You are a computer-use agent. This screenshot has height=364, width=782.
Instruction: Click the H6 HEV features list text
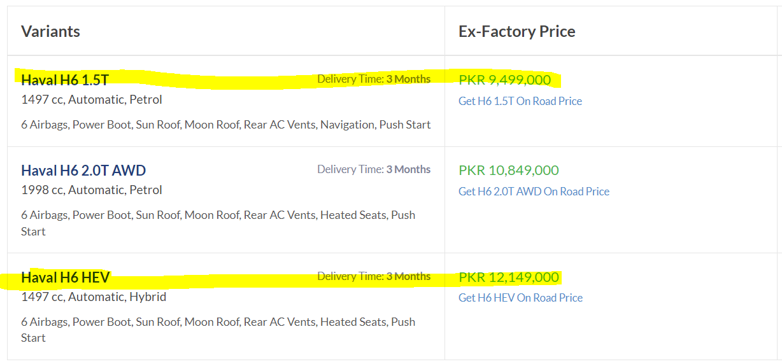(x=218, y=330)
